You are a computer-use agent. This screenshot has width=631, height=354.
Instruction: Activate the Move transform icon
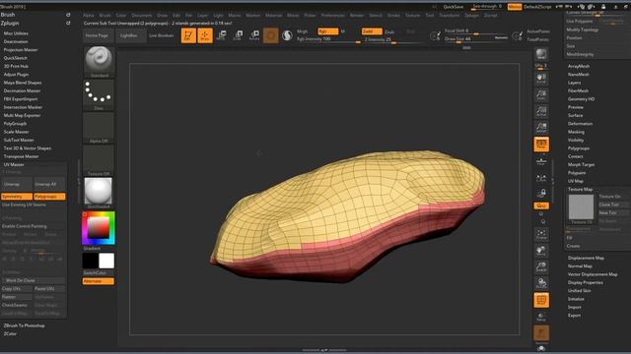coord(221,35)
